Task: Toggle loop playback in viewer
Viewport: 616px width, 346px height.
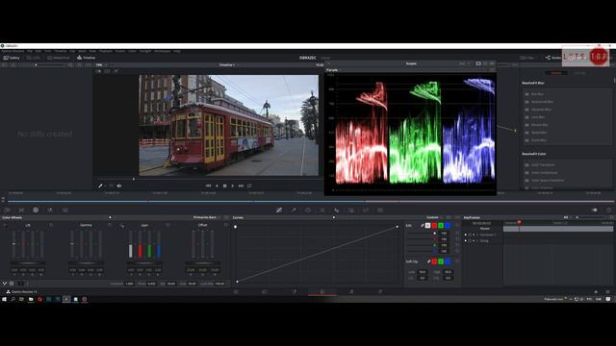Action: [x=249, y=185]
